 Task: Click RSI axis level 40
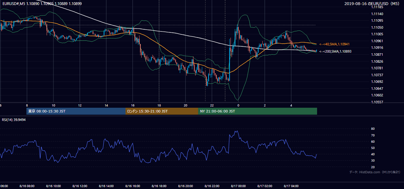pos(373,154)
